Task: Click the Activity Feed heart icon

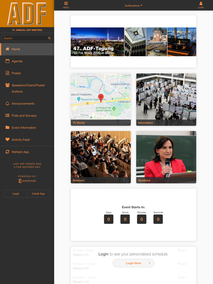Action: 7,139
